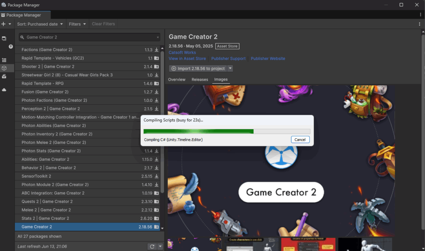This screenshot has width=425, height=251.
Task: Click the large Game Creator 2 preview image
Action: tap(281, 161)
